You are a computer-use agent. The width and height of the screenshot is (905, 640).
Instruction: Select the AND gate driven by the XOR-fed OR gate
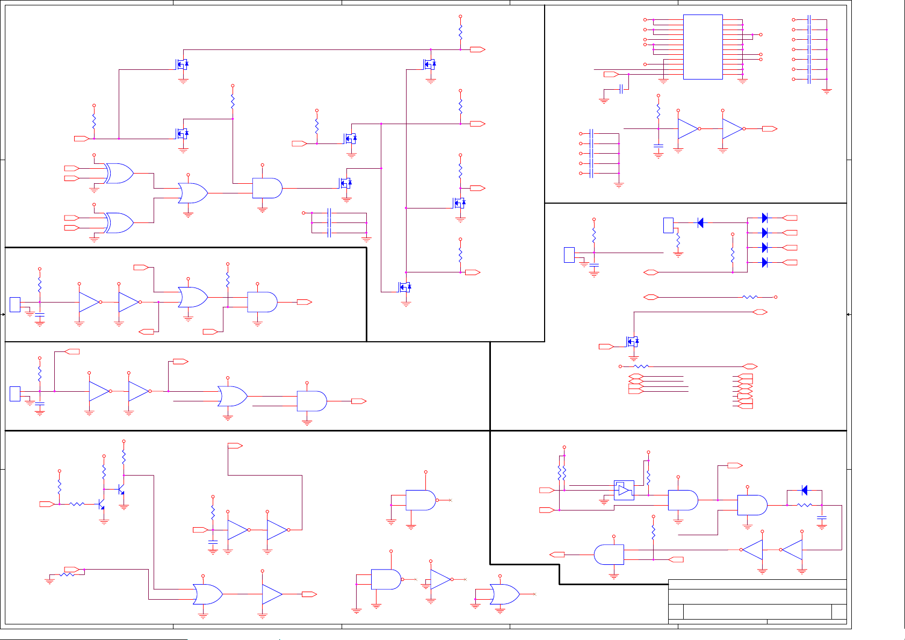pos(267,188)
